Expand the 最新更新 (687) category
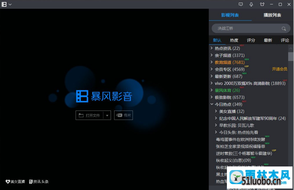This screenshot has height=190, width=294. pyautogui.click(x=212, y=76)
